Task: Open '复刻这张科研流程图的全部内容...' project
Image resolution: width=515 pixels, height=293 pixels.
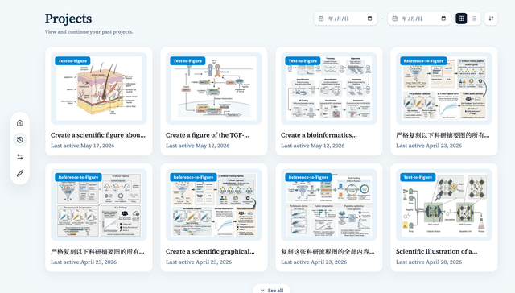Action: 328,252
